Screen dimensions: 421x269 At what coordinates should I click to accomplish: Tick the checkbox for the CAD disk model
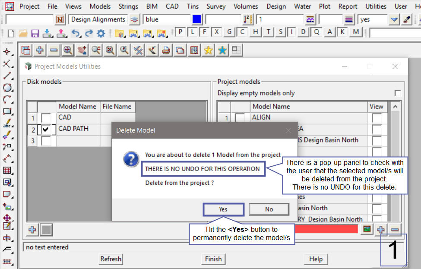(x=46, y=117)
